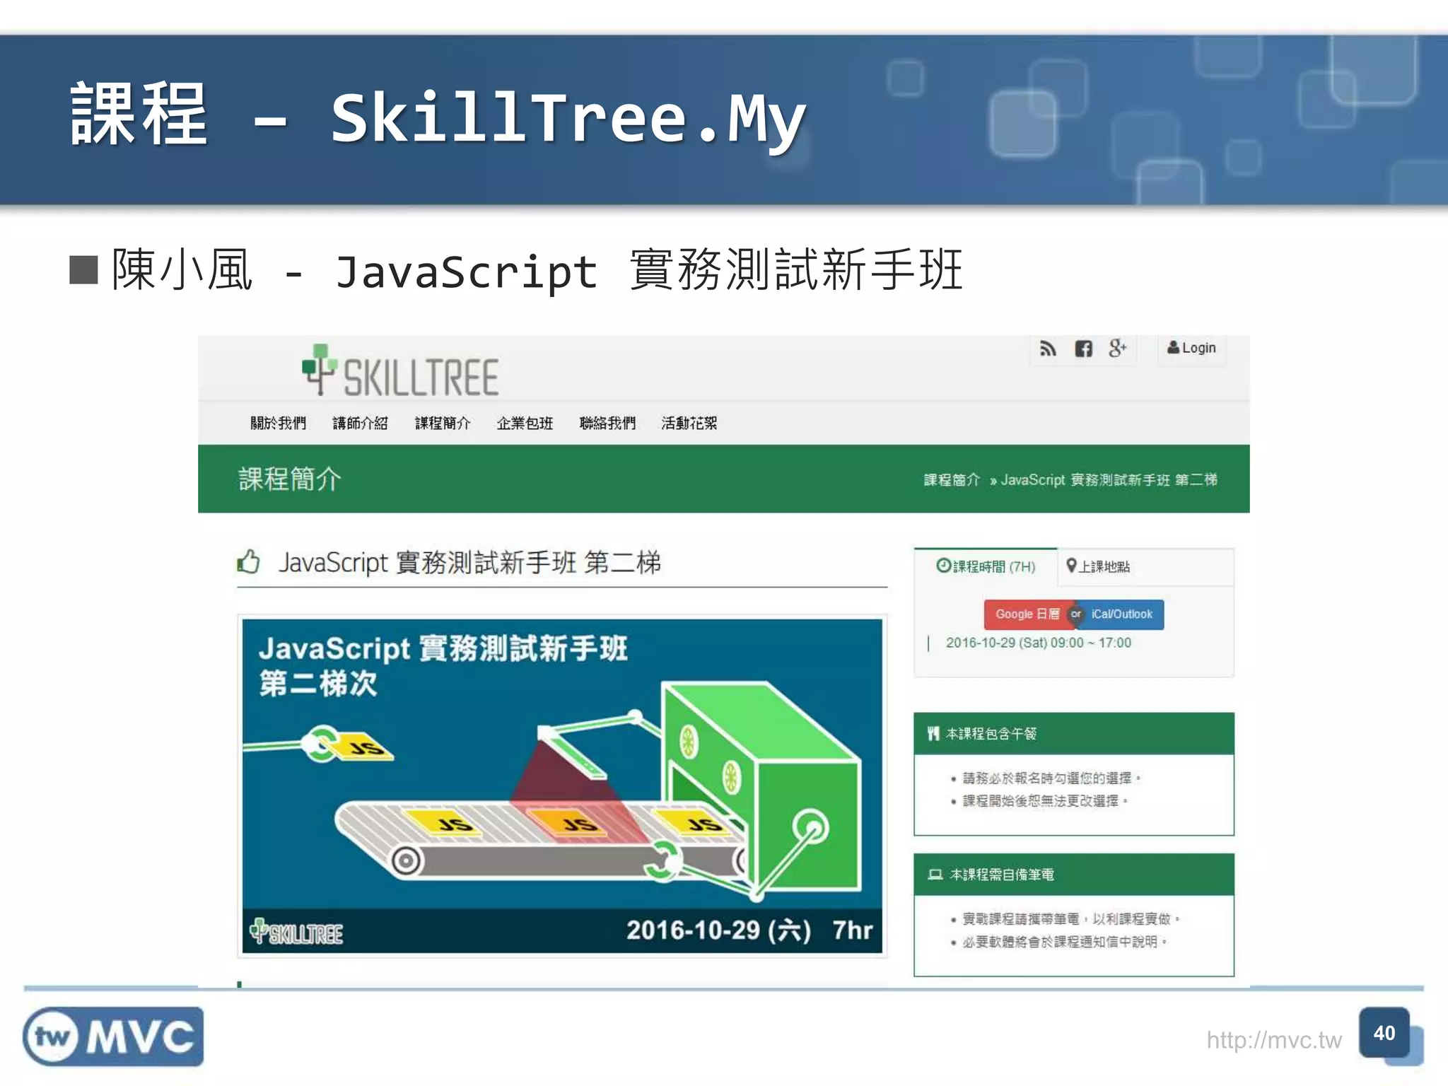This screenshot has height=1086, width=1448.
Task: Click the thumbs-up icon by course title
Action: [249, 562]
